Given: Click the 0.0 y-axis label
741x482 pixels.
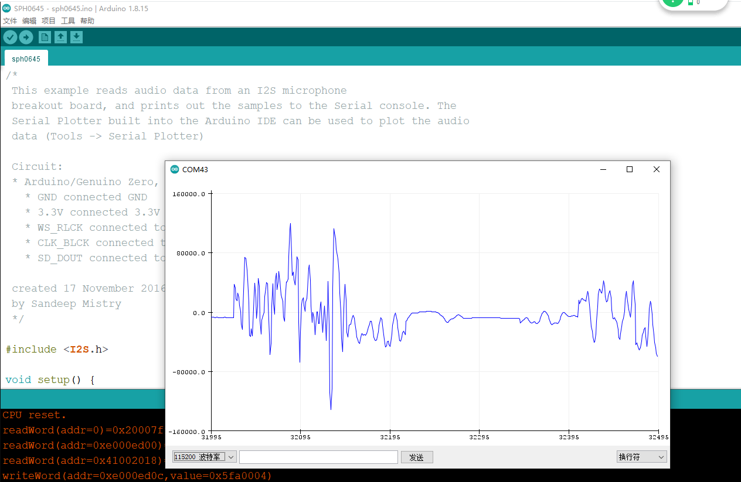Looking at the screenshot, I should point(198,313).
